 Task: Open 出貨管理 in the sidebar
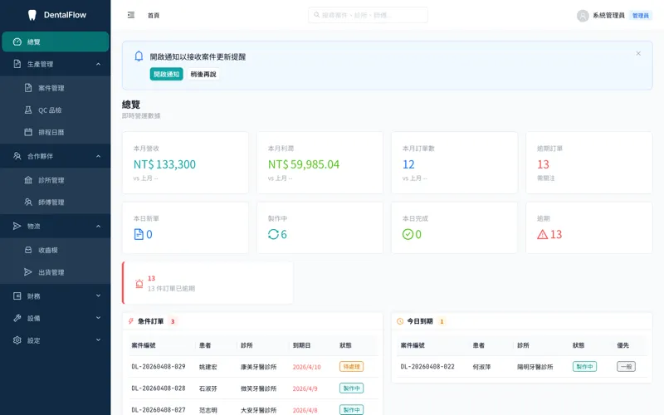click(x=55, y=272)
